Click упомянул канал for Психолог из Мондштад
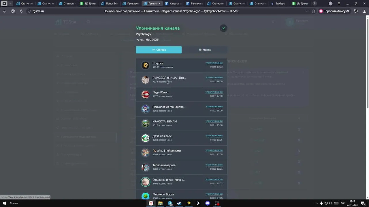 pos(214,106)
